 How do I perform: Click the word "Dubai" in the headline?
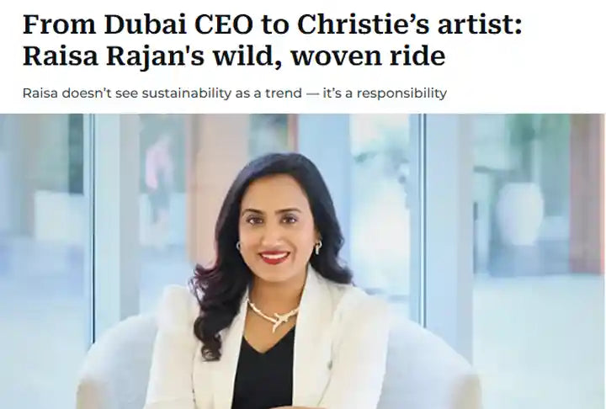pos(145,24)
